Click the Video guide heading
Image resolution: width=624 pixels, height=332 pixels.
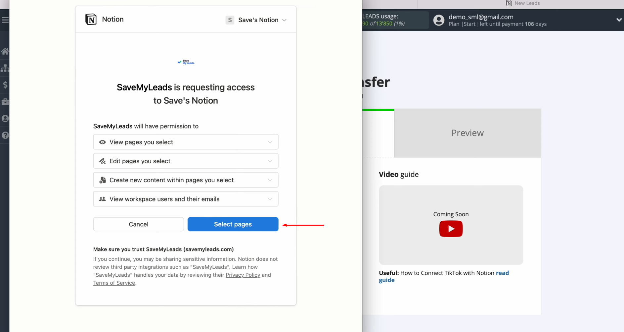click(399, 174)
